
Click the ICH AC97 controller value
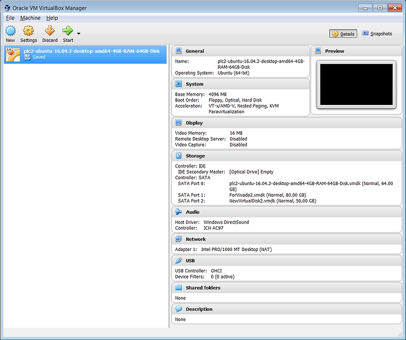[213, 228]
